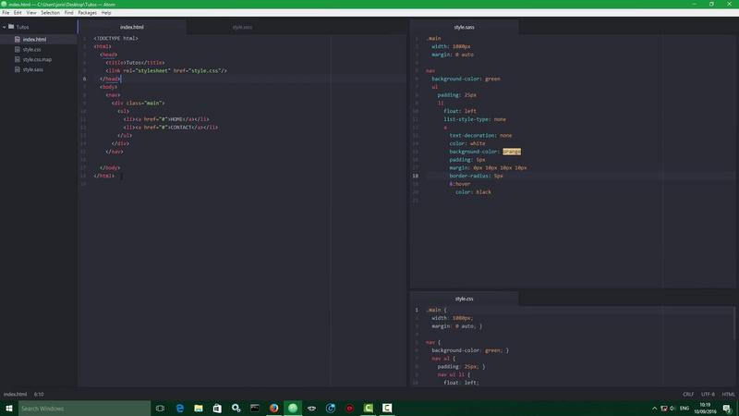Screen dimensions: 739x416
Task: Click the style.css.map file icon in sidebar
Action: point(18,59)
